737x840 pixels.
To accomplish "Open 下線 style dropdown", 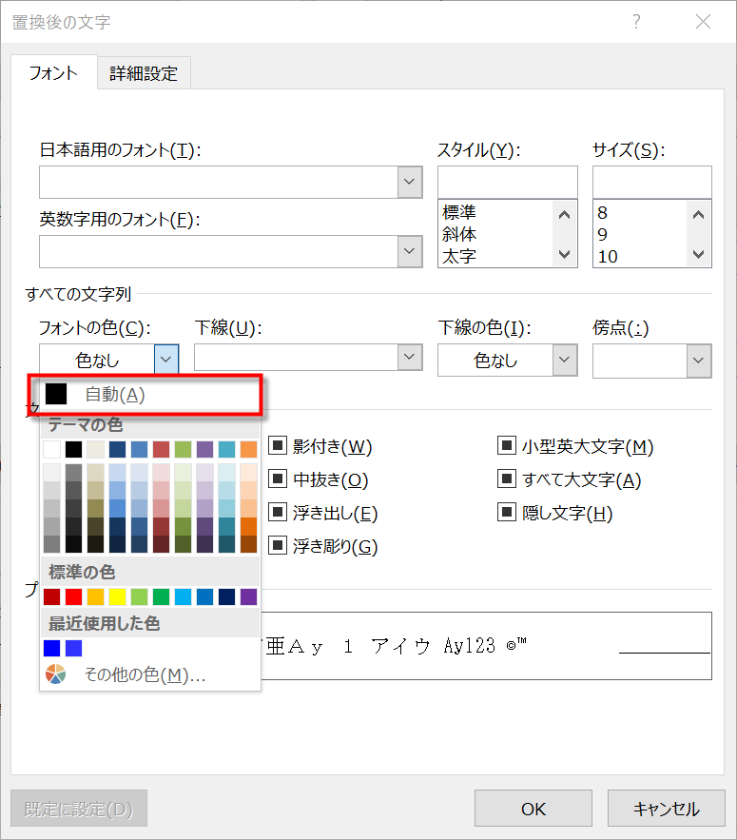I will [x=410, y=358].
